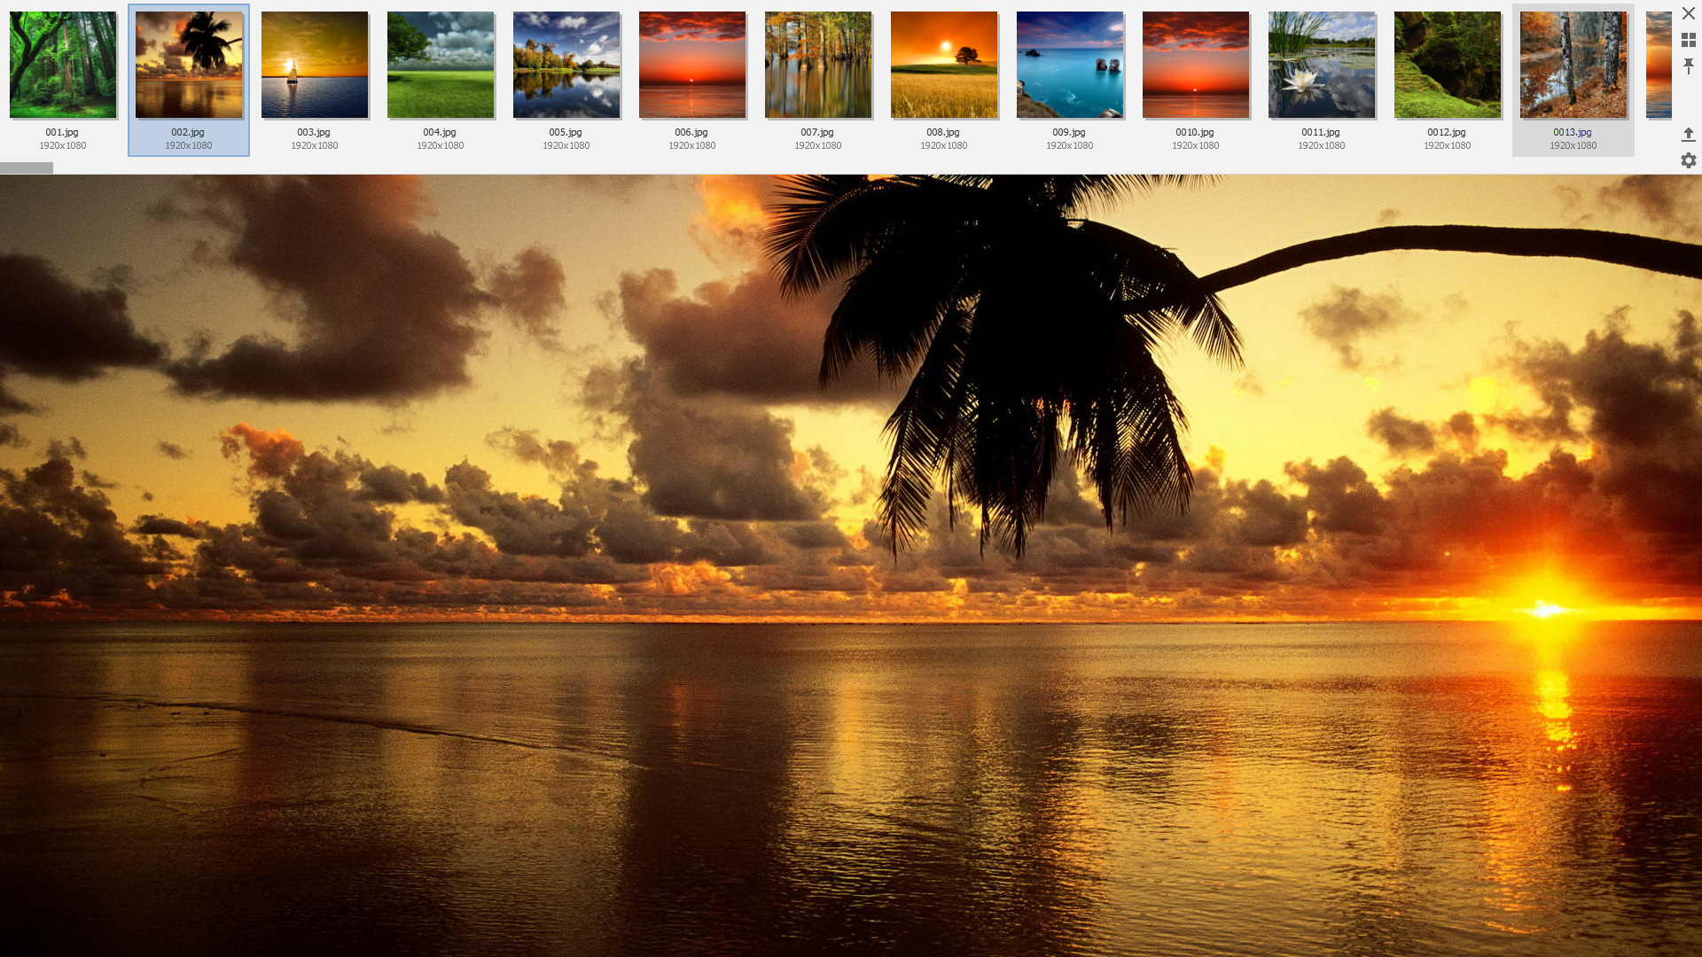View the 007.jpg flooded trees thumbnail
Image resolution: width=1702 pixels, height=957 pixels.
coord(818,65)
